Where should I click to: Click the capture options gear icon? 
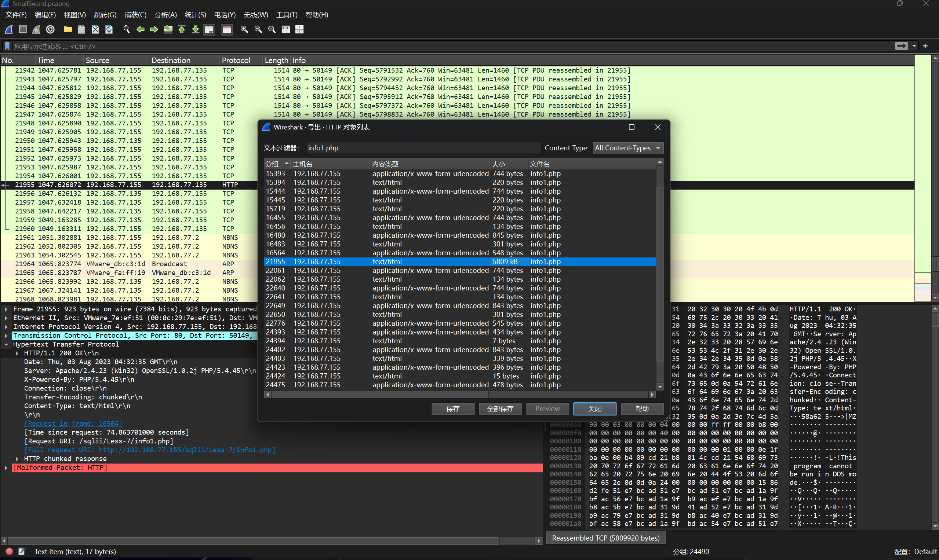50,29
